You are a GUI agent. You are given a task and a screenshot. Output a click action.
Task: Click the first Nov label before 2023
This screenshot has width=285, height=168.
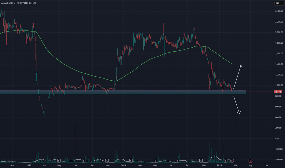12,166
